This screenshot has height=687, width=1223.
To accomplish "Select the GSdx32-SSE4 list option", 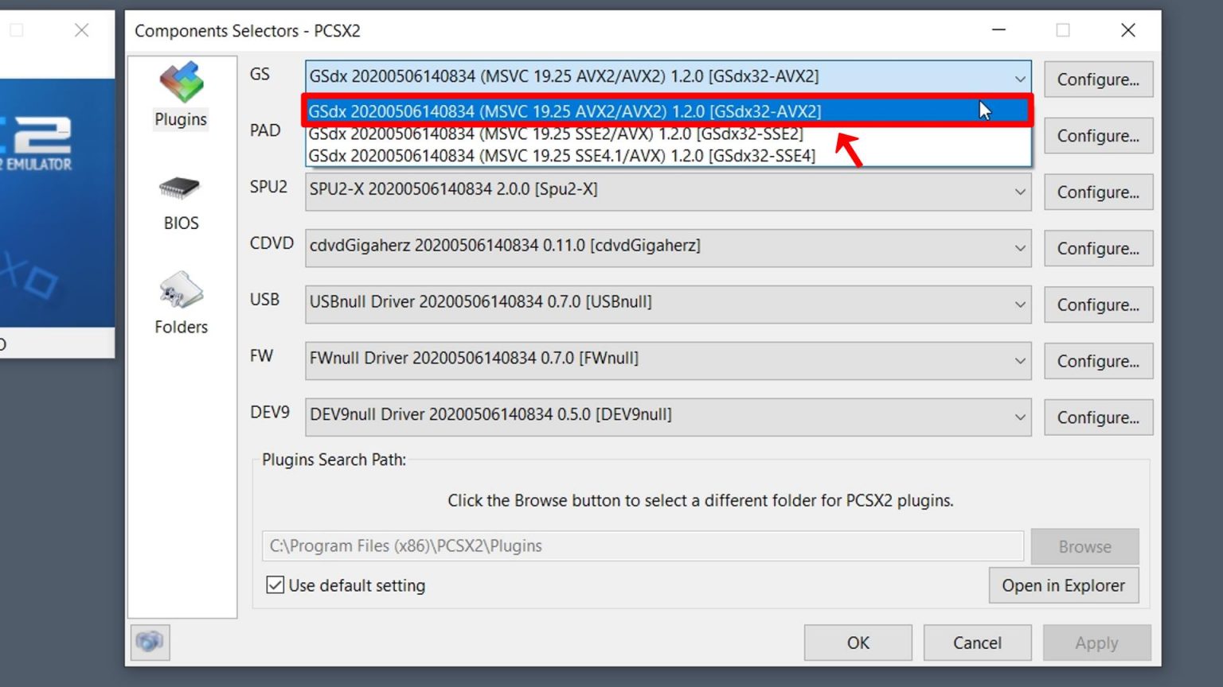I will (668, 156).
